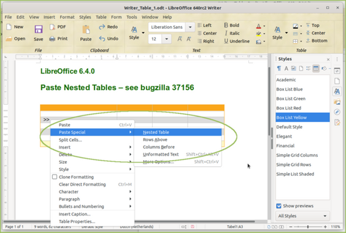The width and height of the screenshot is (346, 233).
Task: Open sidebar Page deck icon
Action: pos(337,81)
